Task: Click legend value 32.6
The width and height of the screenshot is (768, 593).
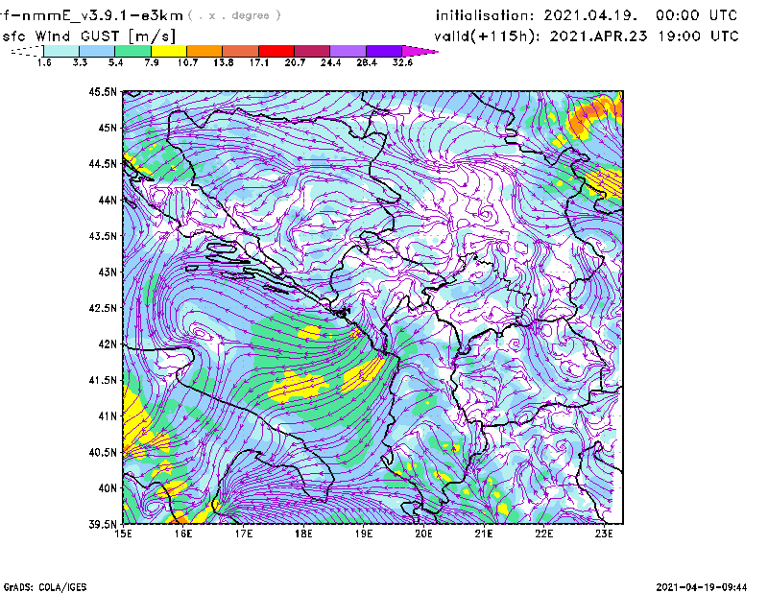Action: [402, 62]
